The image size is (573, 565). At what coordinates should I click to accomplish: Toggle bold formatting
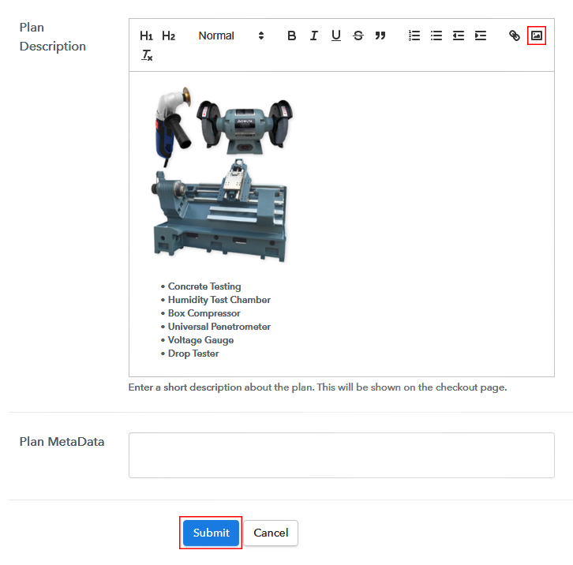coord(291,36)
